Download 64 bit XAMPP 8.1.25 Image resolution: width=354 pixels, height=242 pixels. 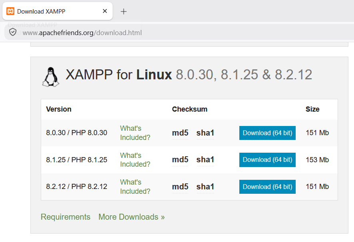(267, 160)
